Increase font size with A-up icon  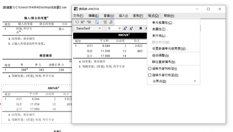(125, 28)
